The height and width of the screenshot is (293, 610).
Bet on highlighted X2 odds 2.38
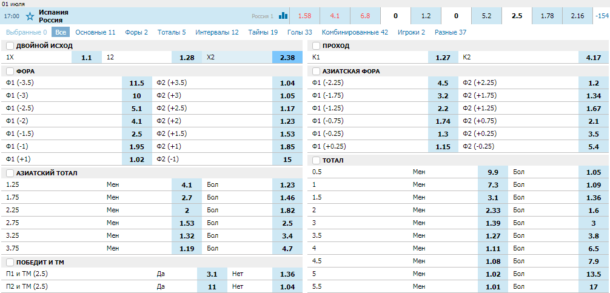[x=287, y=58]
